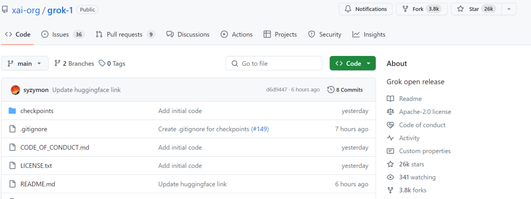Click the Notifications bell icon
This screenshot has width=531, height=199.
pyautogui.click(x=348, y=9)
